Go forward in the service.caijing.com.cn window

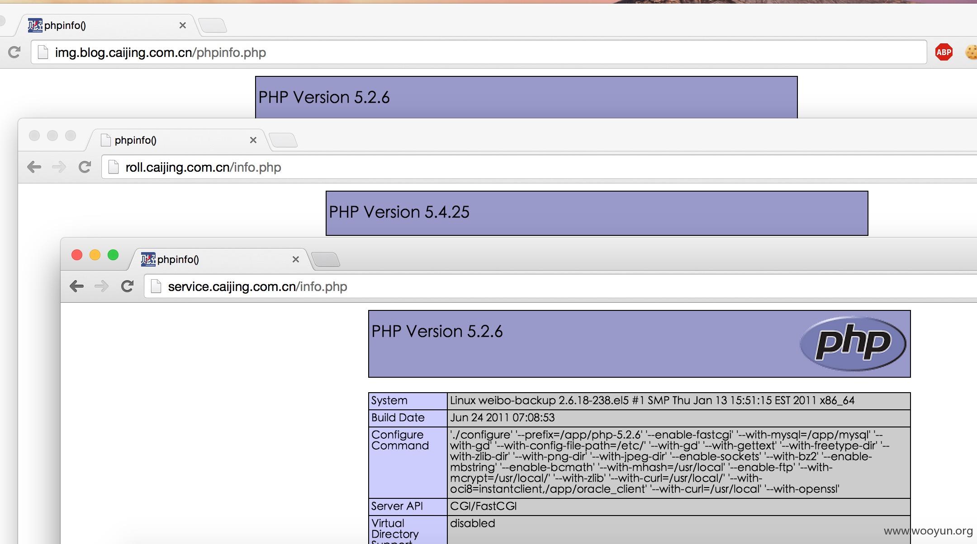click(x=101, y=286)
